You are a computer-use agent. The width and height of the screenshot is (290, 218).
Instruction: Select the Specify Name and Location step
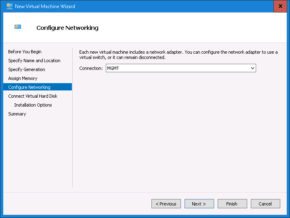(x=34, y=61)
